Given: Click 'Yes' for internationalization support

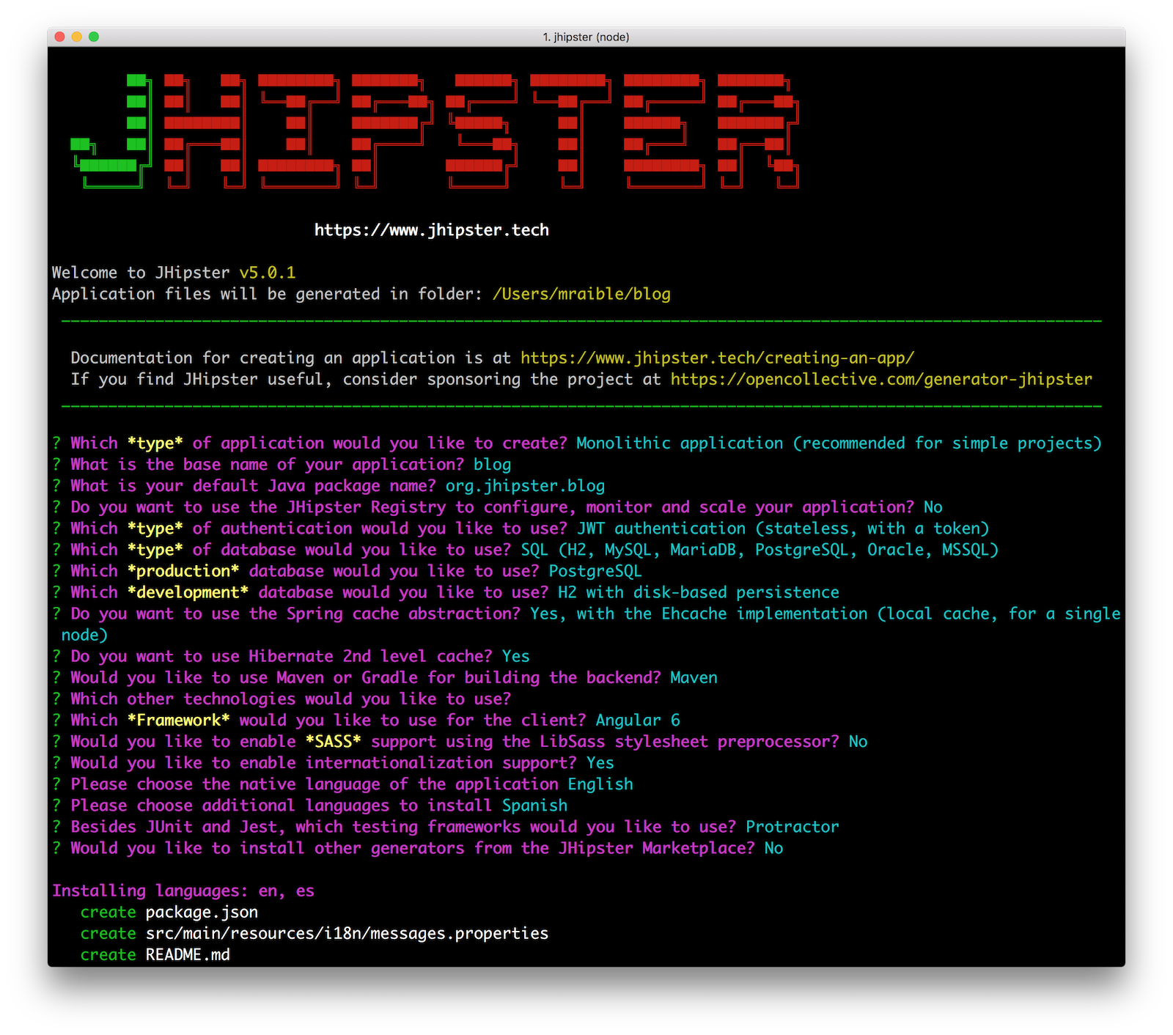Looking at the screenshot, I should pos(600,763).
